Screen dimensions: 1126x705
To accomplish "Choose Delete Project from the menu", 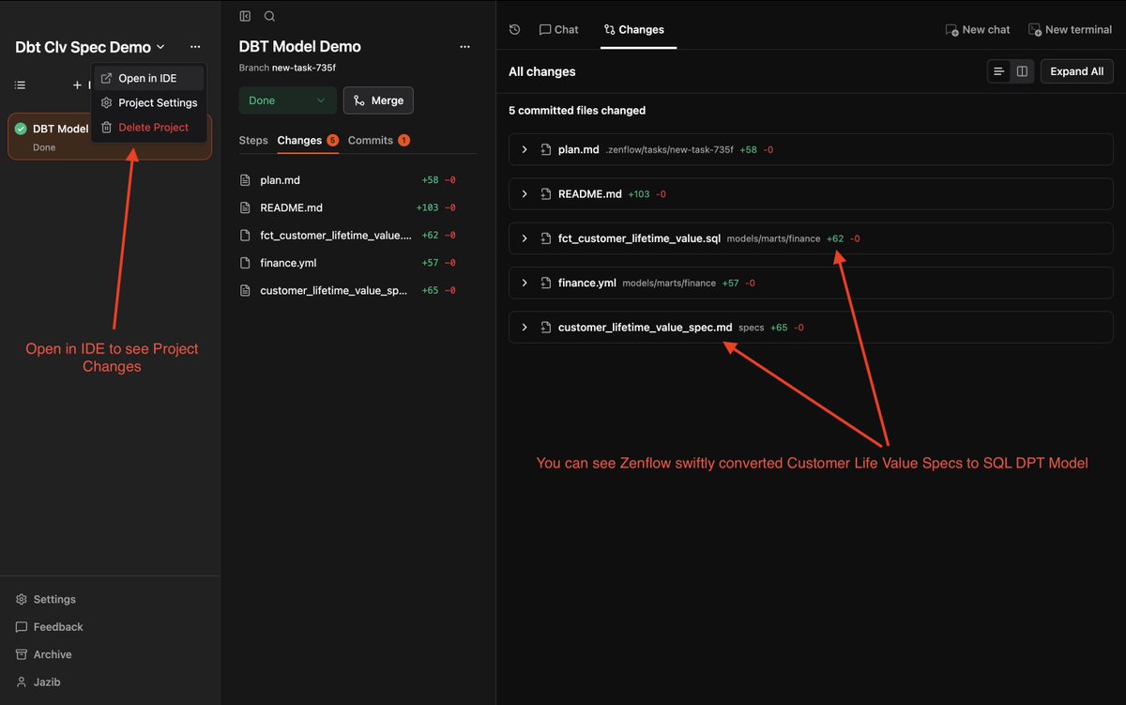I will click(153, 127).
